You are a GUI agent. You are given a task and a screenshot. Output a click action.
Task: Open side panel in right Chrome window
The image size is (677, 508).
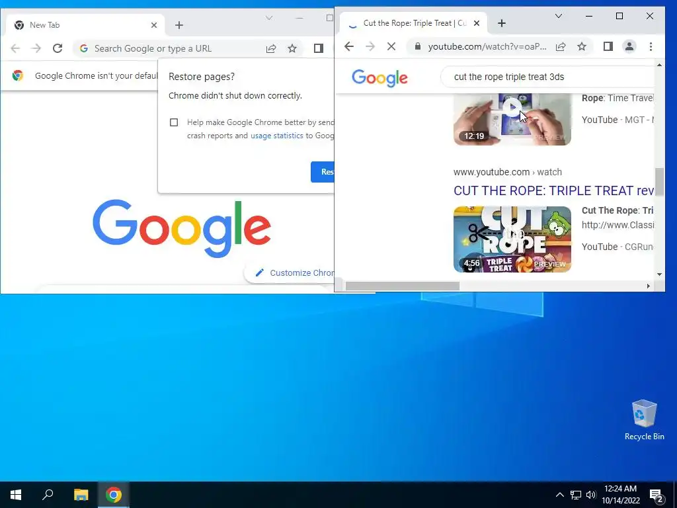608,46
